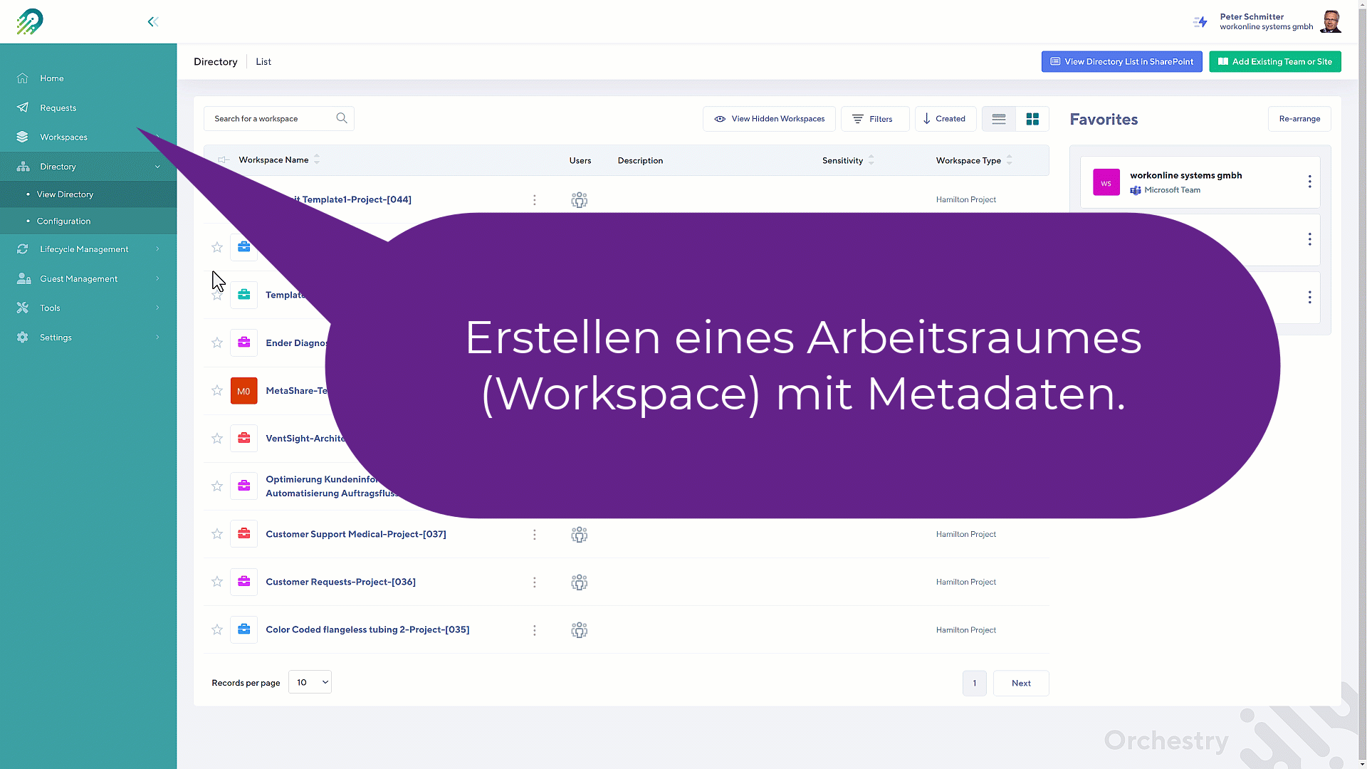Open three-dot menu for Customer Support Medical-Project-[037]
The height and width of the screenshot is (769, 1367).
[535, 535]
